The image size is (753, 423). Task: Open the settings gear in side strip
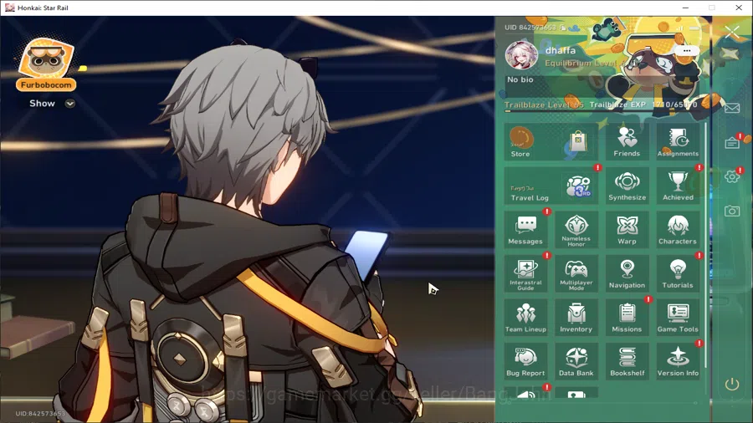pyautogui.click(x=732, y=176)
